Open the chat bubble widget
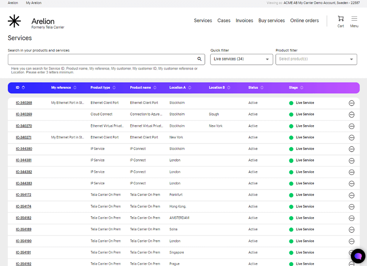This screenshot has width=367, height=266. point(358,256)
